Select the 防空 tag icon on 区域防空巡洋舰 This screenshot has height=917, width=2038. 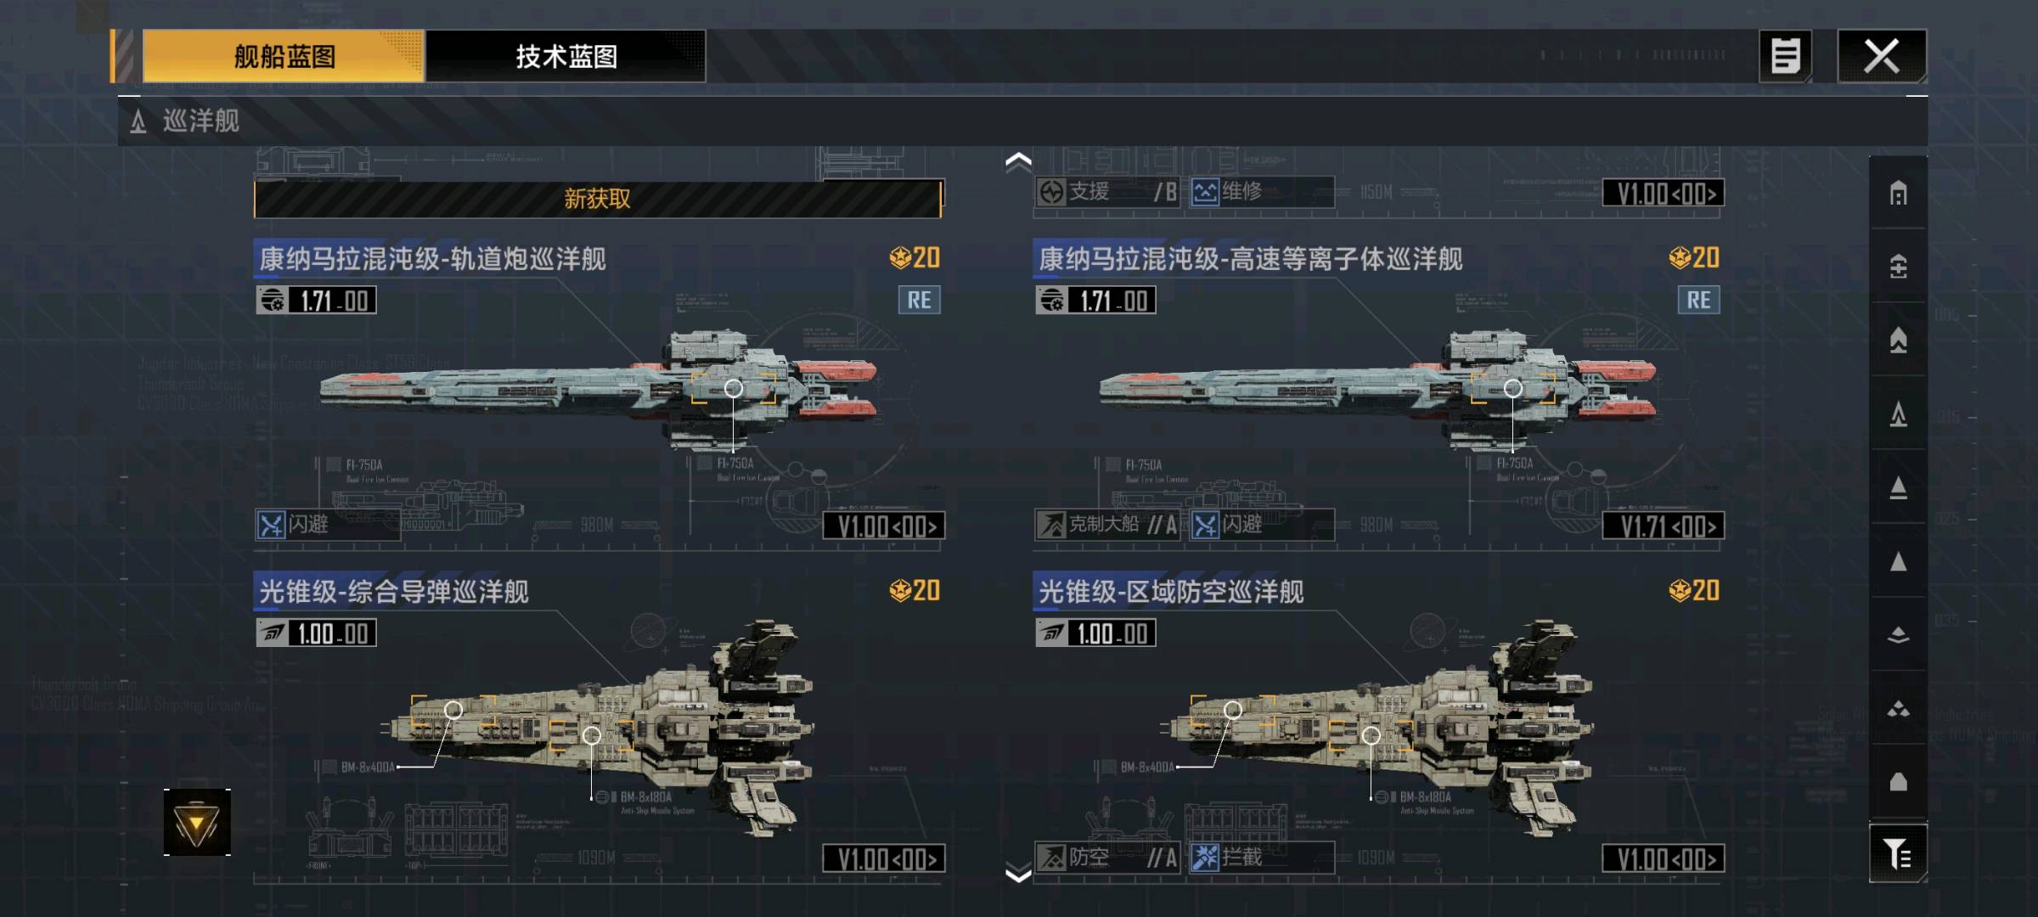pos(1051,858)
